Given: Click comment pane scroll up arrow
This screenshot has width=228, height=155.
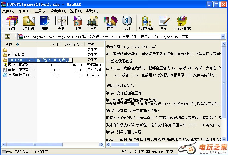Looking at the screenshot, I should tap(224, 44).
